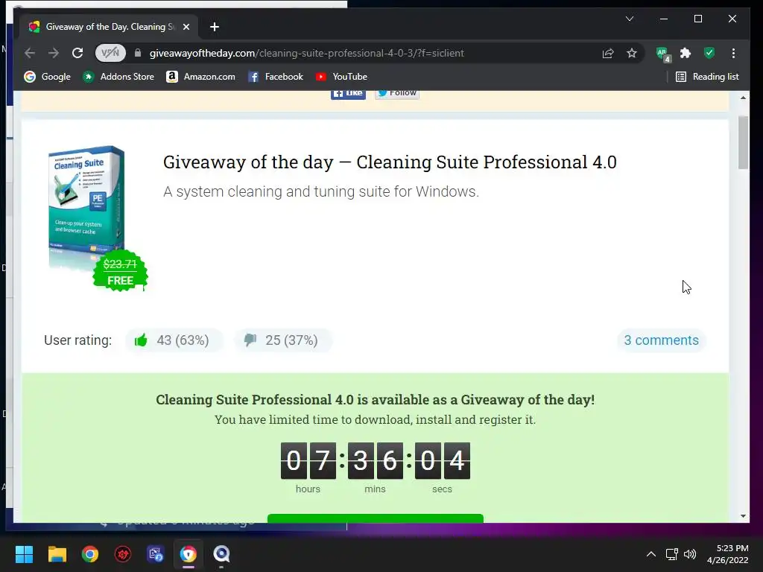Click the page vertical scrollbar thumb
The image size is (763, 572).
(x=743, y=142)
